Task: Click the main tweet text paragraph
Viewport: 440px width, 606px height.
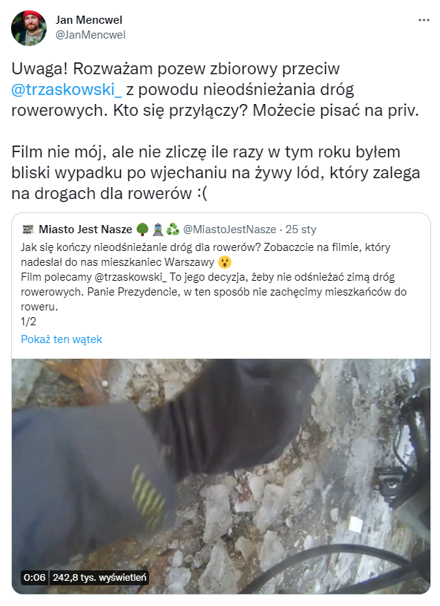Action: coord(216,131)
